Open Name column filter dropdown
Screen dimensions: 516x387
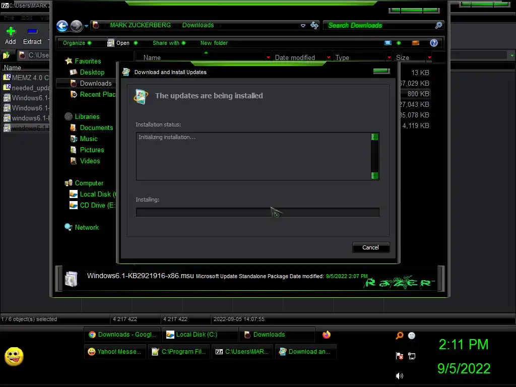click(268, 57)
